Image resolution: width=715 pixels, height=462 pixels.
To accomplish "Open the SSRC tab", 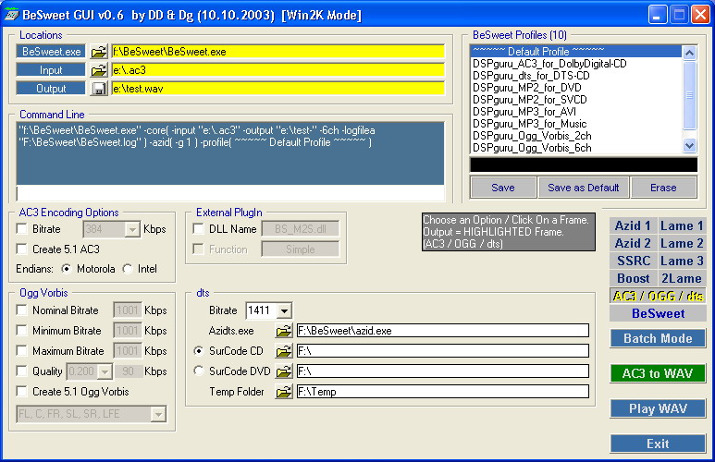I will coord(633,261).
